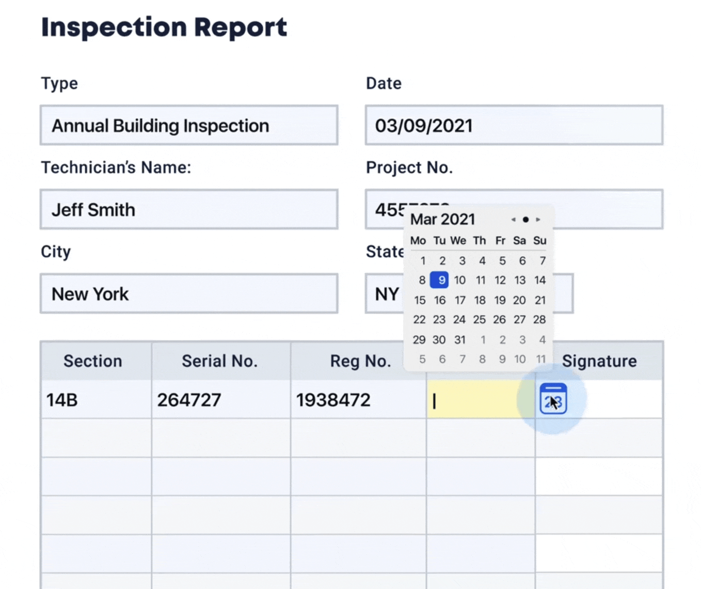Select the highlighted March 9 date
The width and height of the screenshot is (701, 589).
tap(439, 280)
